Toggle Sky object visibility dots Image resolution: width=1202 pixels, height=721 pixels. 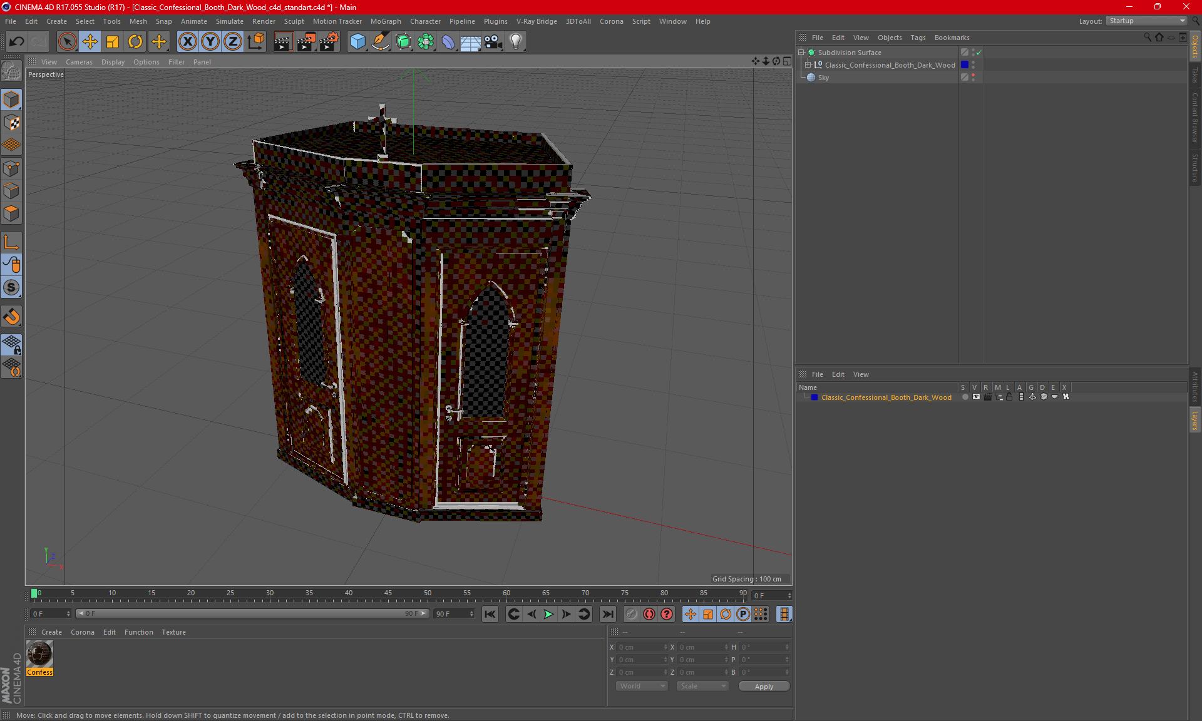click(x=973, y=77)
